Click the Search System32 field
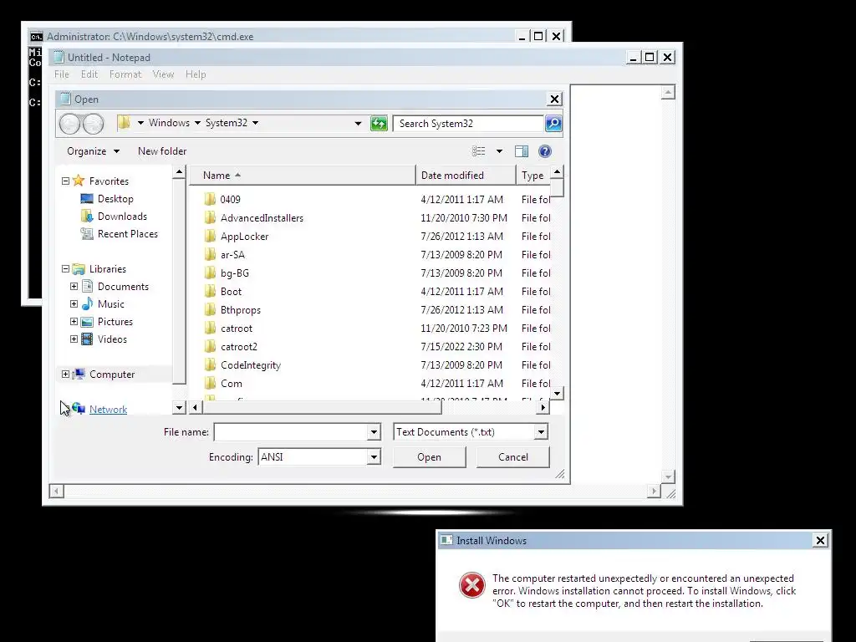The image size is (856, 642). click(468, 124)
